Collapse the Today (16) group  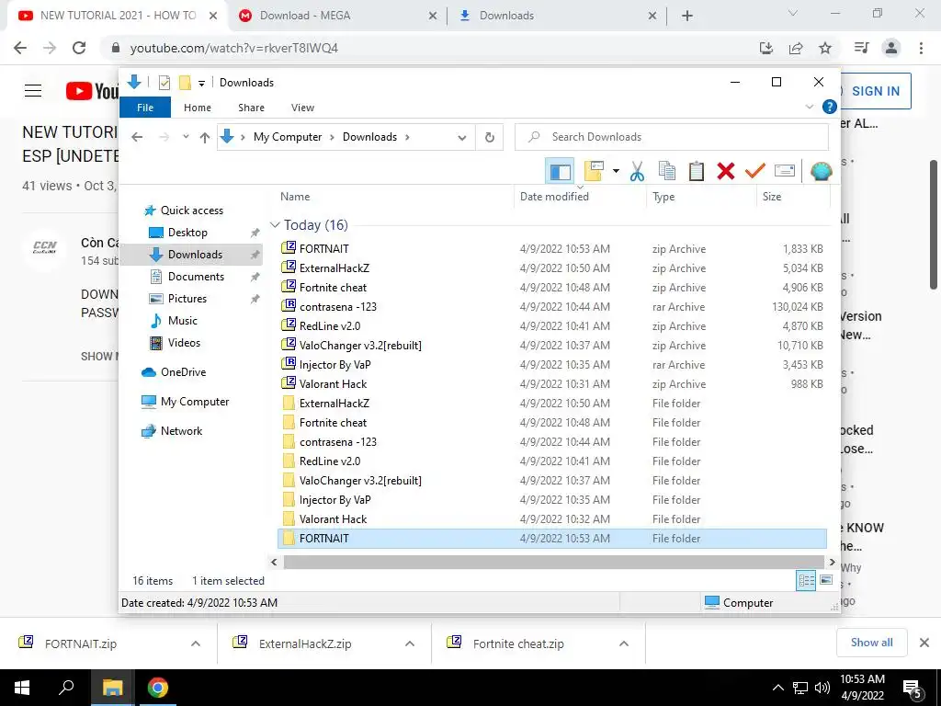pyautogui.click(x=275, y=224)
